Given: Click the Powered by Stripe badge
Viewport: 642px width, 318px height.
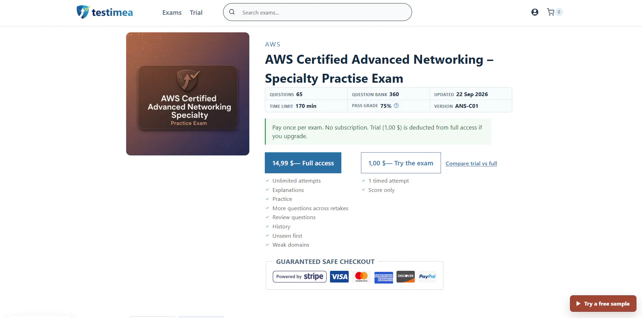Looking at the screenshot, I should 300,277.
